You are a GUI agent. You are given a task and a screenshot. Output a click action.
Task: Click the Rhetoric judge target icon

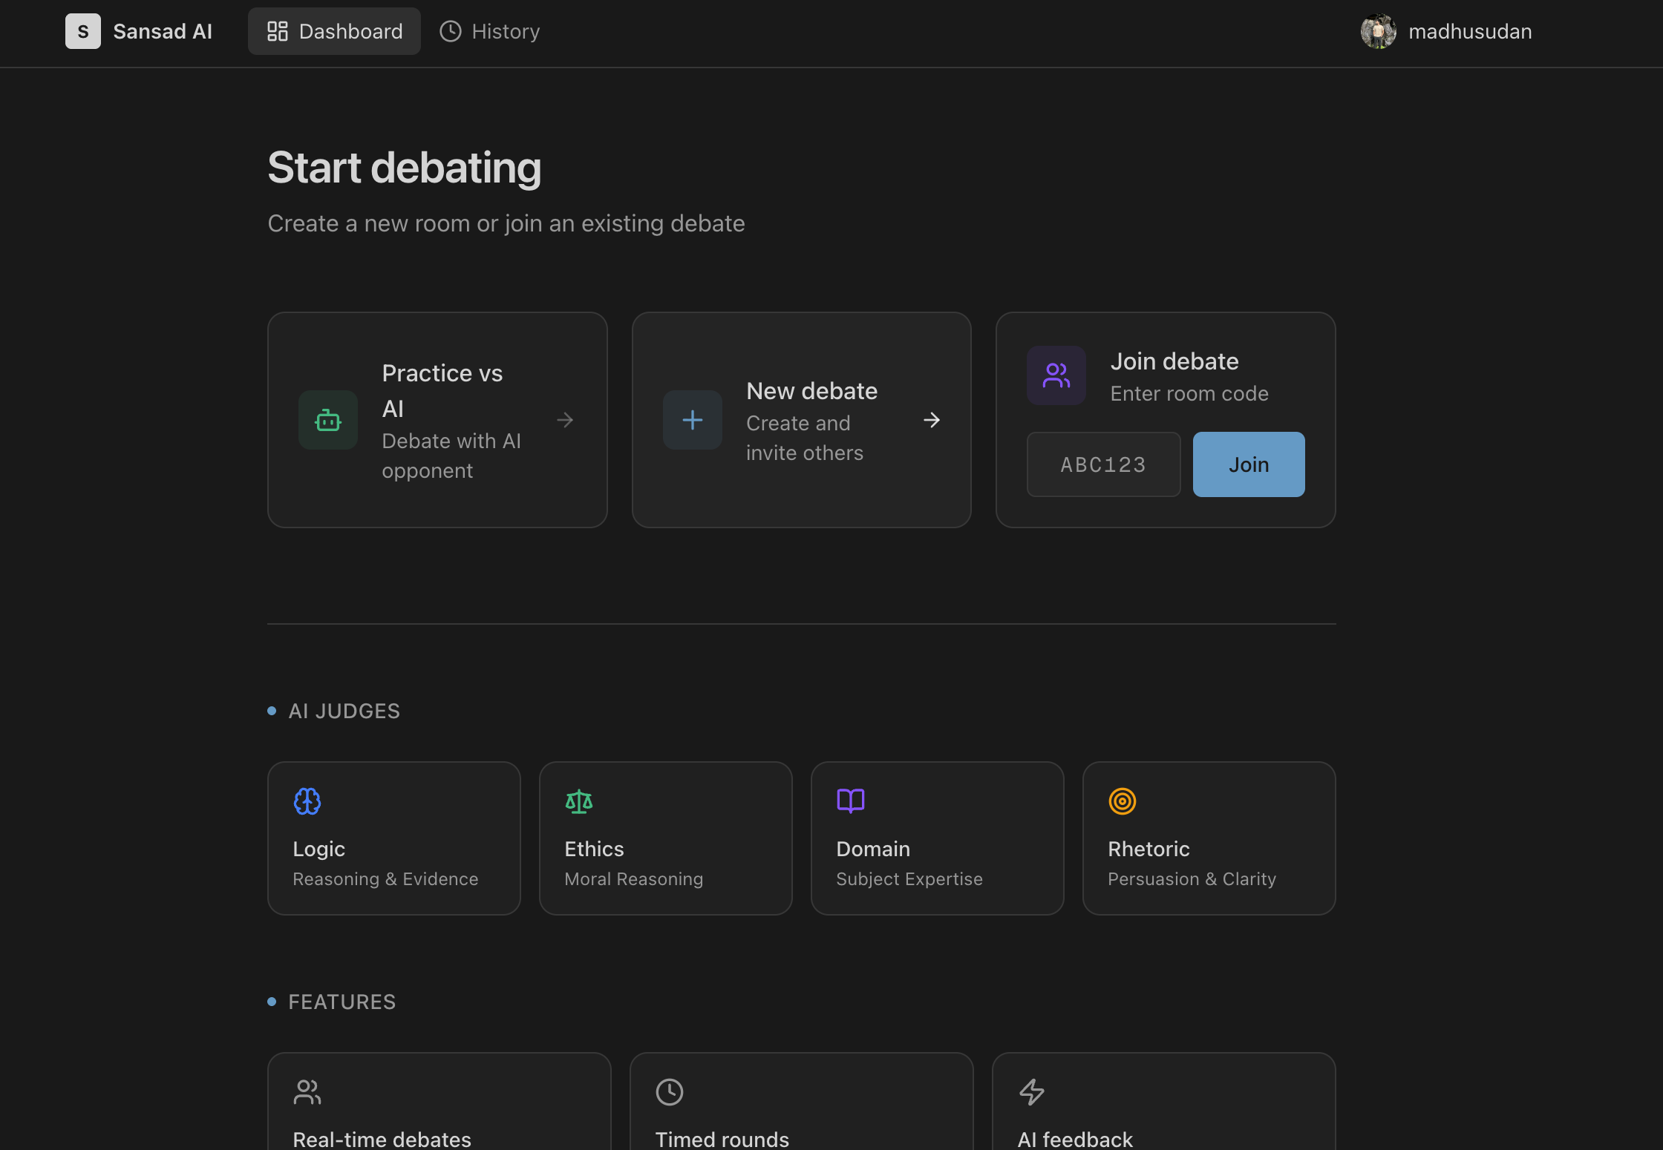coord(1122,801)
